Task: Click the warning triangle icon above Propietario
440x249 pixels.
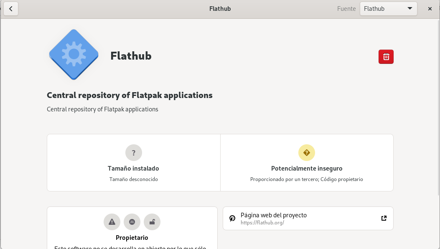Action: coord(112,222)
